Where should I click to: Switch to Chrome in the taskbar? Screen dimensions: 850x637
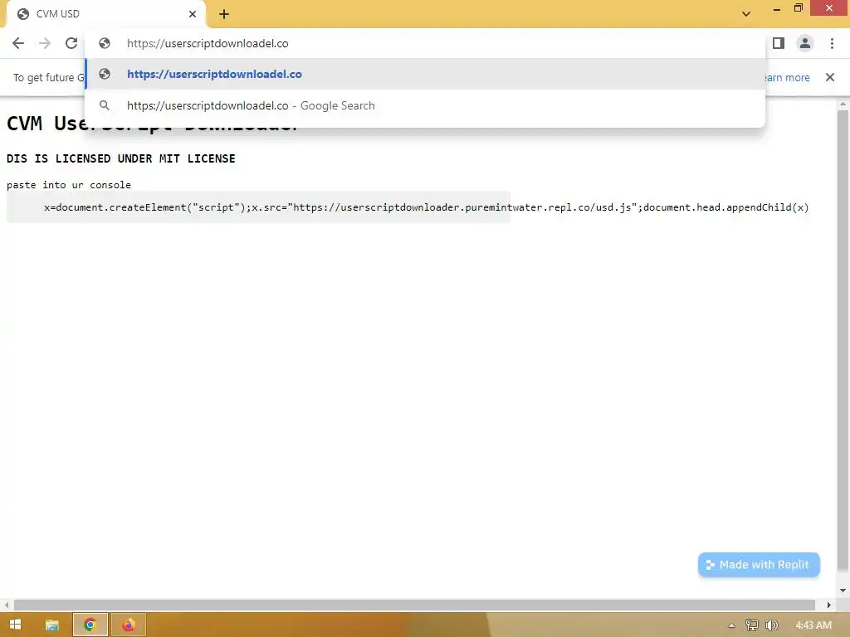(90, 625)
